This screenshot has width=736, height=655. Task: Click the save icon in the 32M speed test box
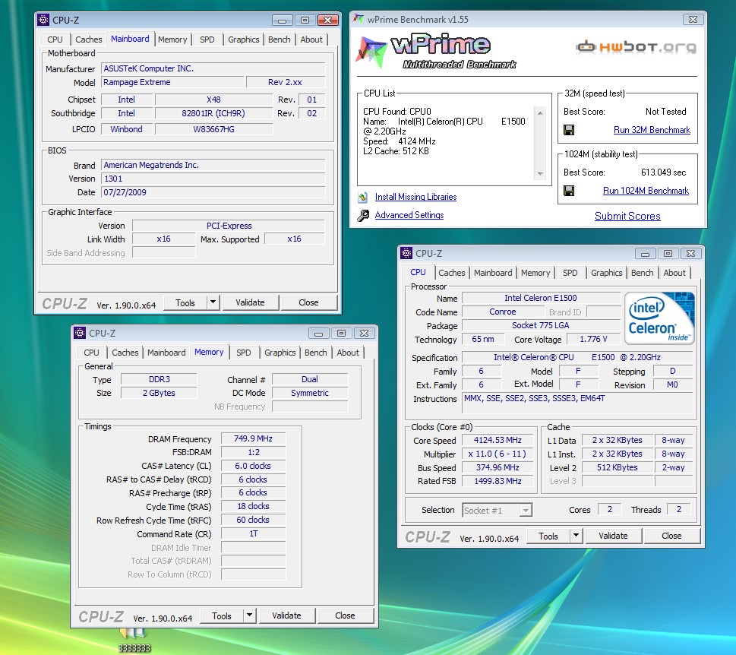click(569, 130)
